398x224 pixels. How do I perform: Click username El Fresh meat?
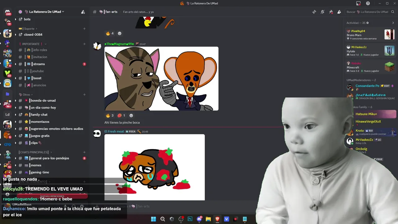pyautogui.click(x=114, y=132)
